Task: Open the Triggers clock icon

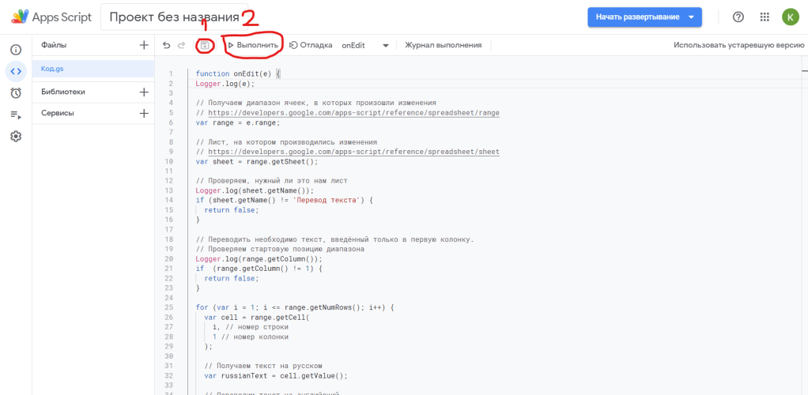Action: pos(16,92)
